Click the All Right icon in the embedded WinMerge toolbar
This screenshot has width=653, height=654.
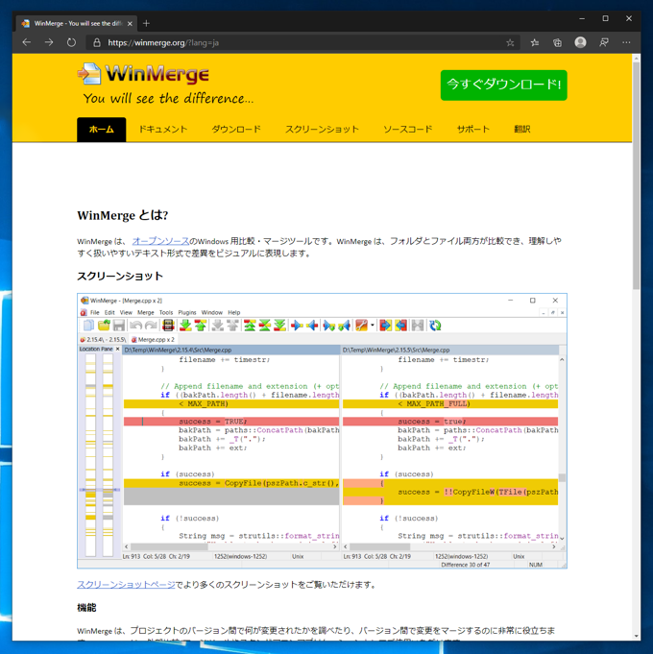[386, 326]
